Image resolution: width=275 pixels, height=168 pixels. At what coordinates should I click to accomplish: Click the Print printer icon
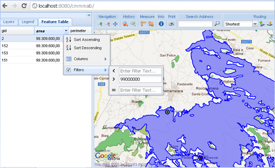[171, 24]
